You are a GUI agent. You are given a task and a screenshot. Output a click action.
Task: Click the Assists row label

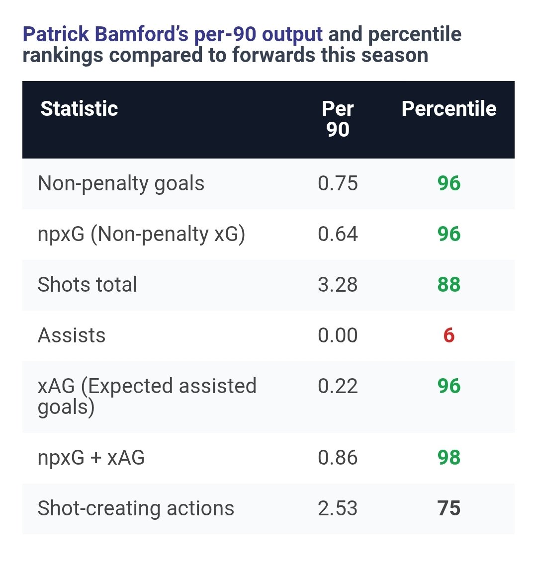point(72,335)
